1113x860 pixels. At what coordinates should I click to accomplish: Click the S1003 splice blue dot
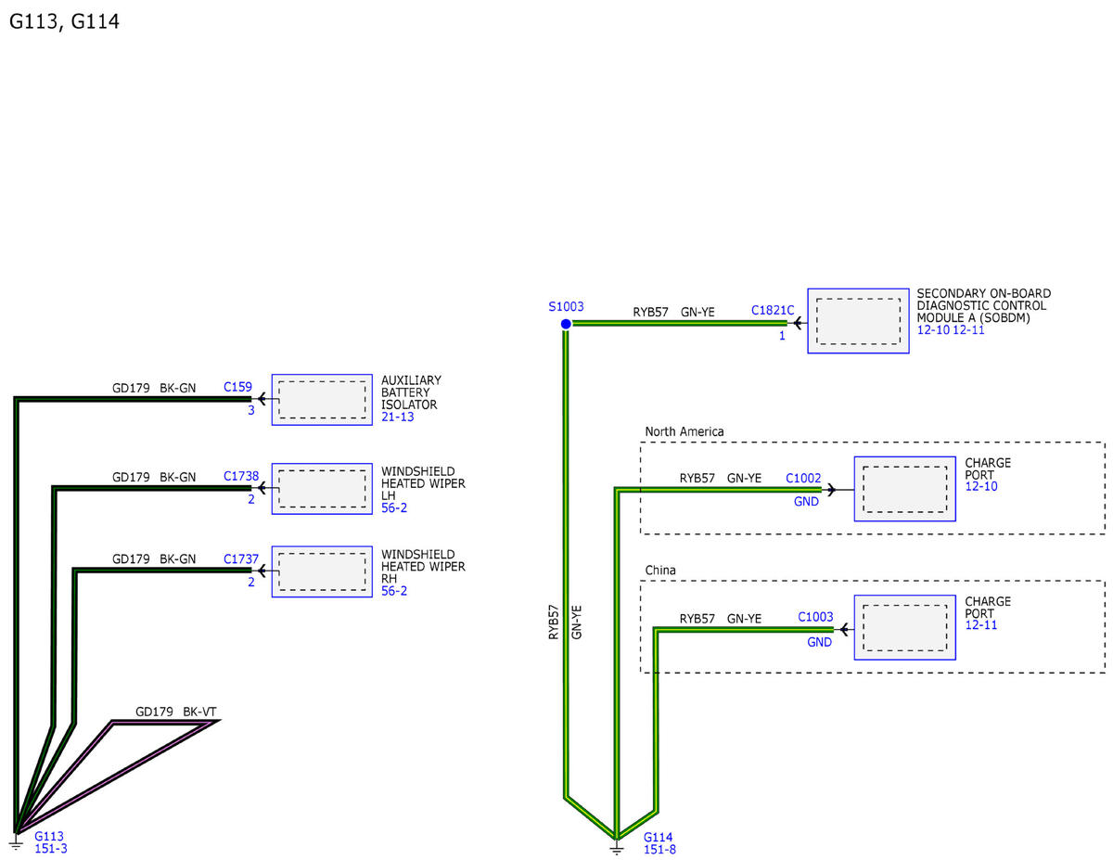point(566,323)
